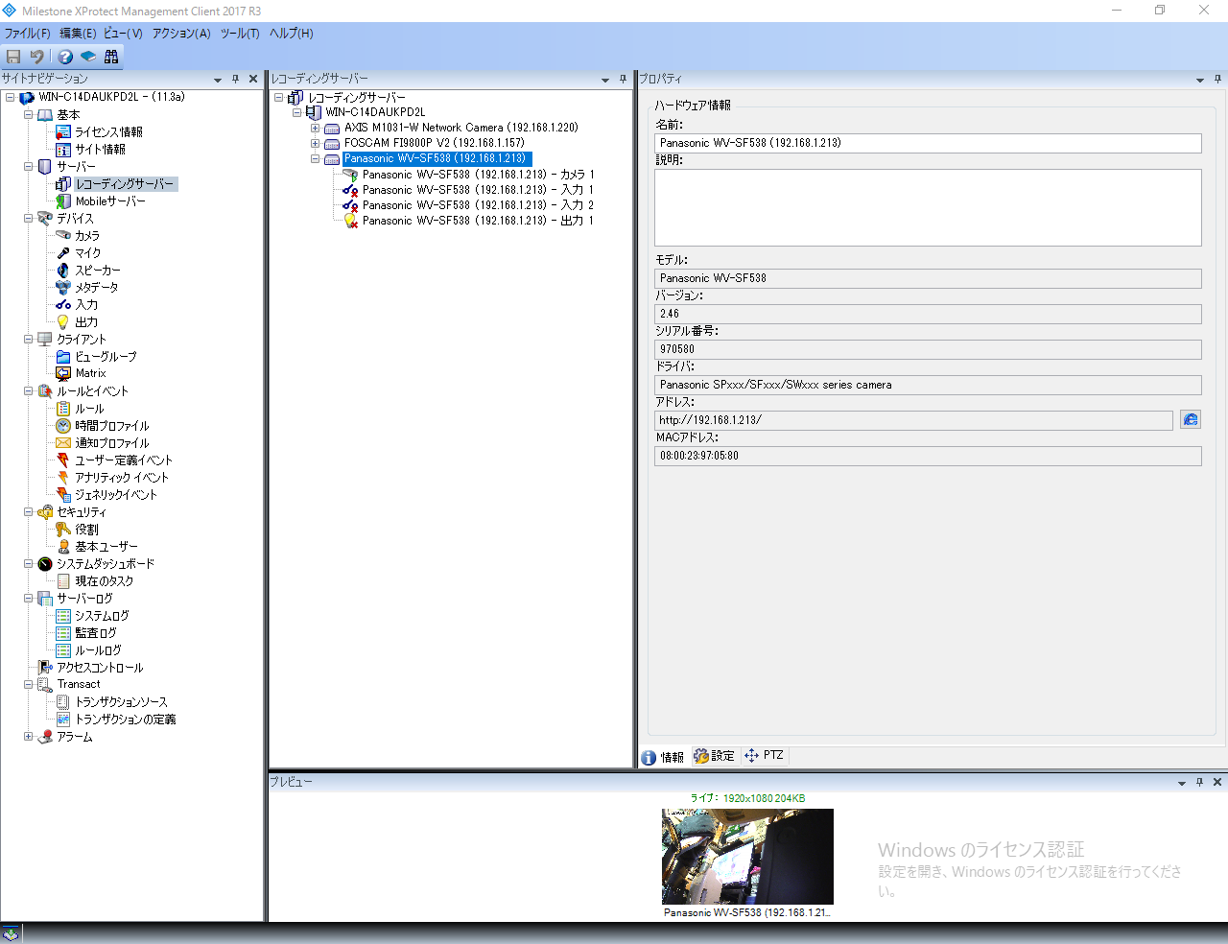Open the 編集(E) menu
Screen dimensions: 1228x944
tap(78, 33)
